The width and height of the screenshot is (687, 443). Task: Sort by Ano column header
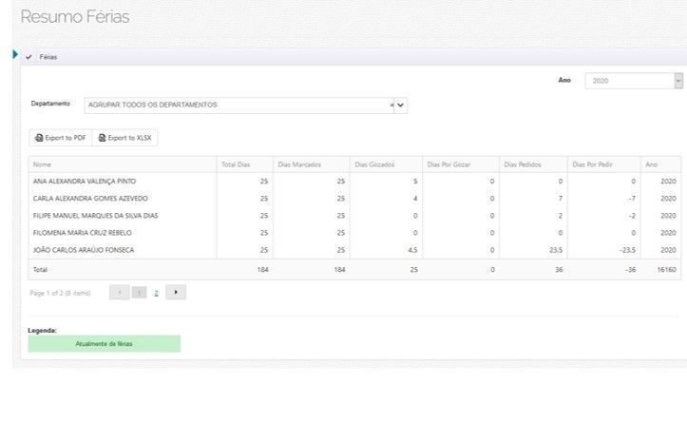[660, 164]
